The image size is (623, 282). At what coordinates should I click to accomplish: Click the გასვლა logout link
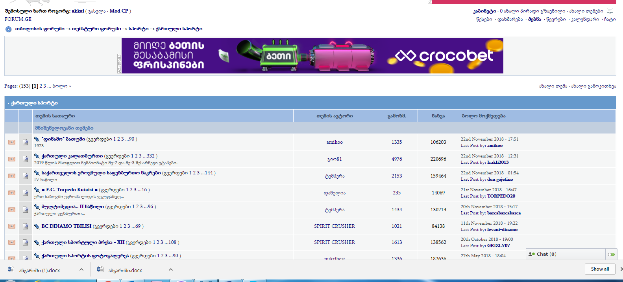(x=97, y=11)
